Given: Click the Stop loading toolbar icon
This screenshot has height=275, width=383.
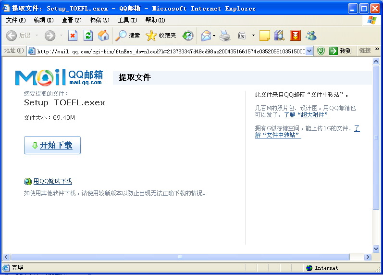Looking at the screenshot, I should point(73,36).
